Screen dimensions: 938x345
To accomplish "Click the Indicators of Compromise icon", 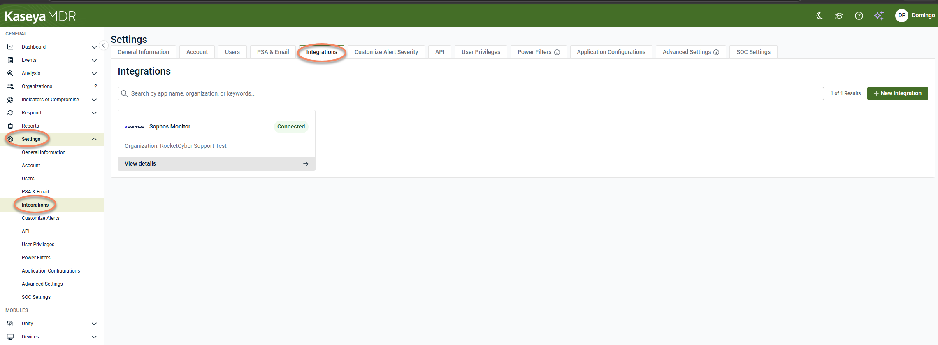I will (10, 100).
